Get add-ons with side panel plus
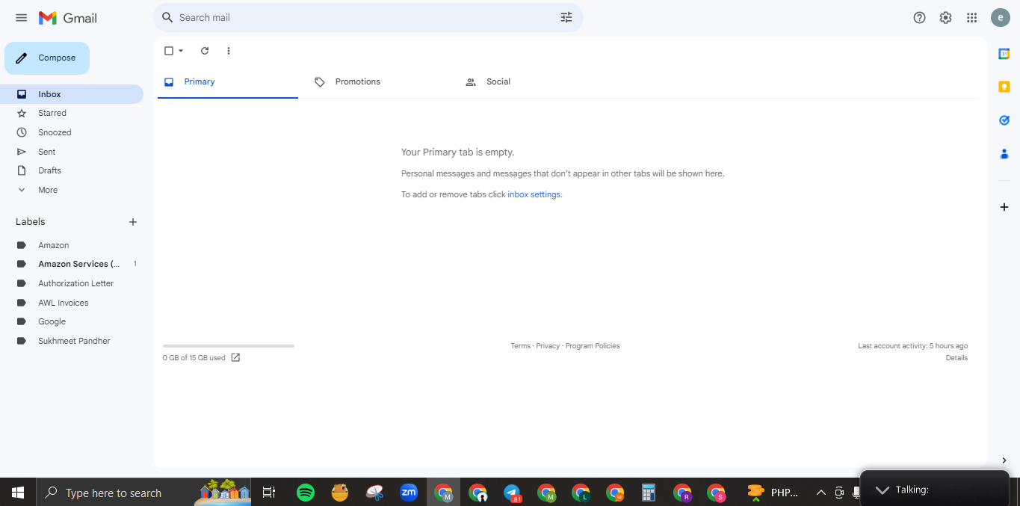The width and height of the screenshot is (1020, 506). [x=1004, y=207]
